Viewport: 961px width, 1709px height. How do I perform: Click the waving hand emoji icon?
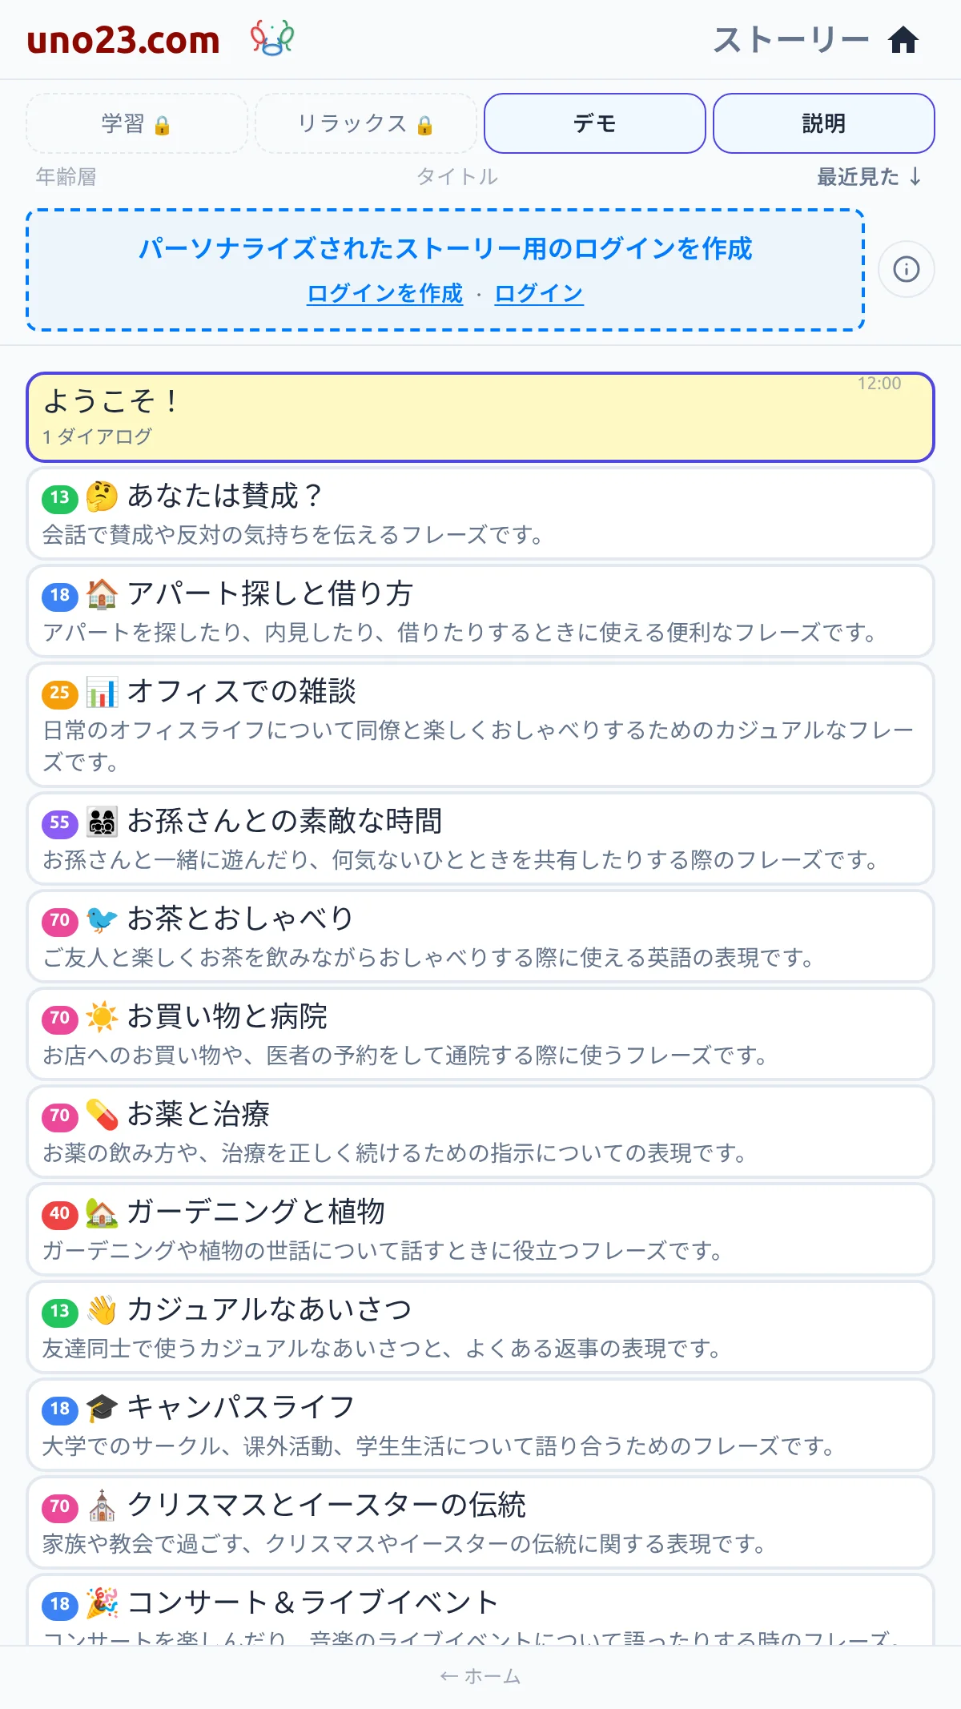[x=102, y=1310]
